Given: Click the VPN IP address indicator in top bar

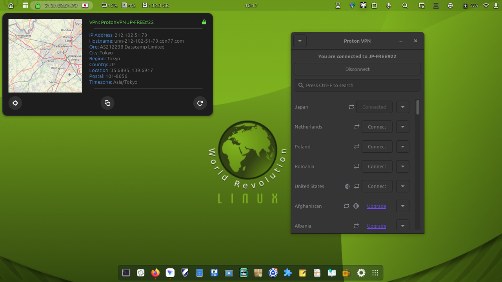Looking at the screenshot, I should click(x=62, y=5).
